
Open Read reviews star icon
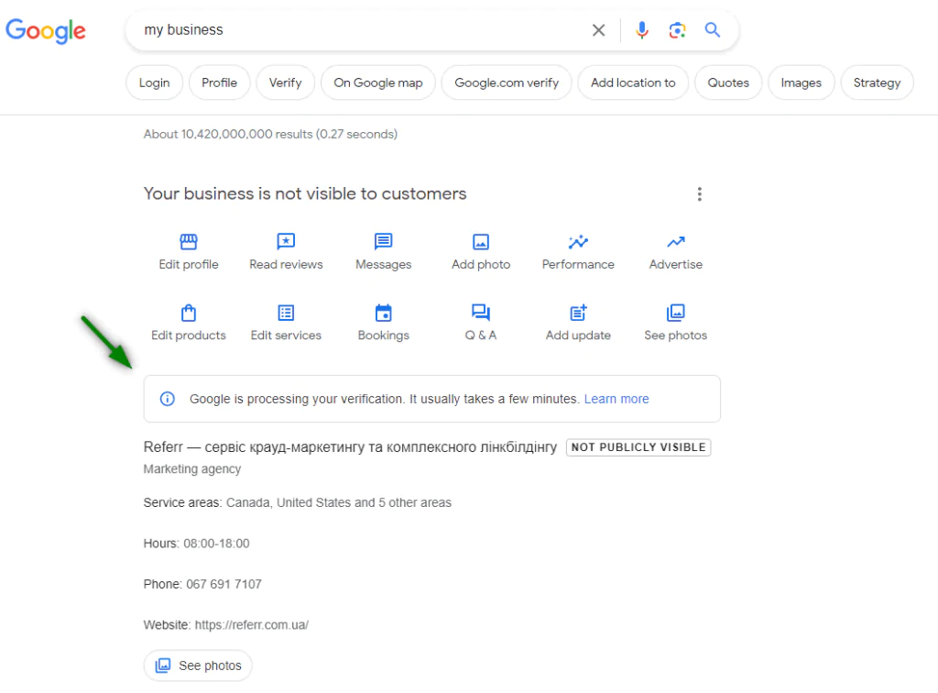point(286,241)
